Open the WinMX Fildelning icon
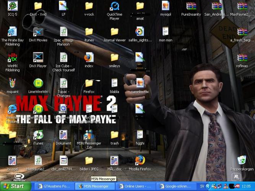This screenshot has width=255, height=191. point(13,58)
